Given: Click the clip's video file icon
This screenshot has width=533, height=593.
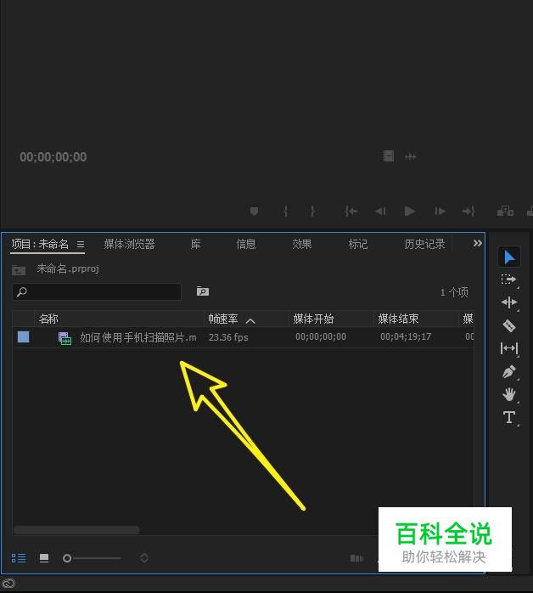Looking at the screenshot, I should coord(65,338).
